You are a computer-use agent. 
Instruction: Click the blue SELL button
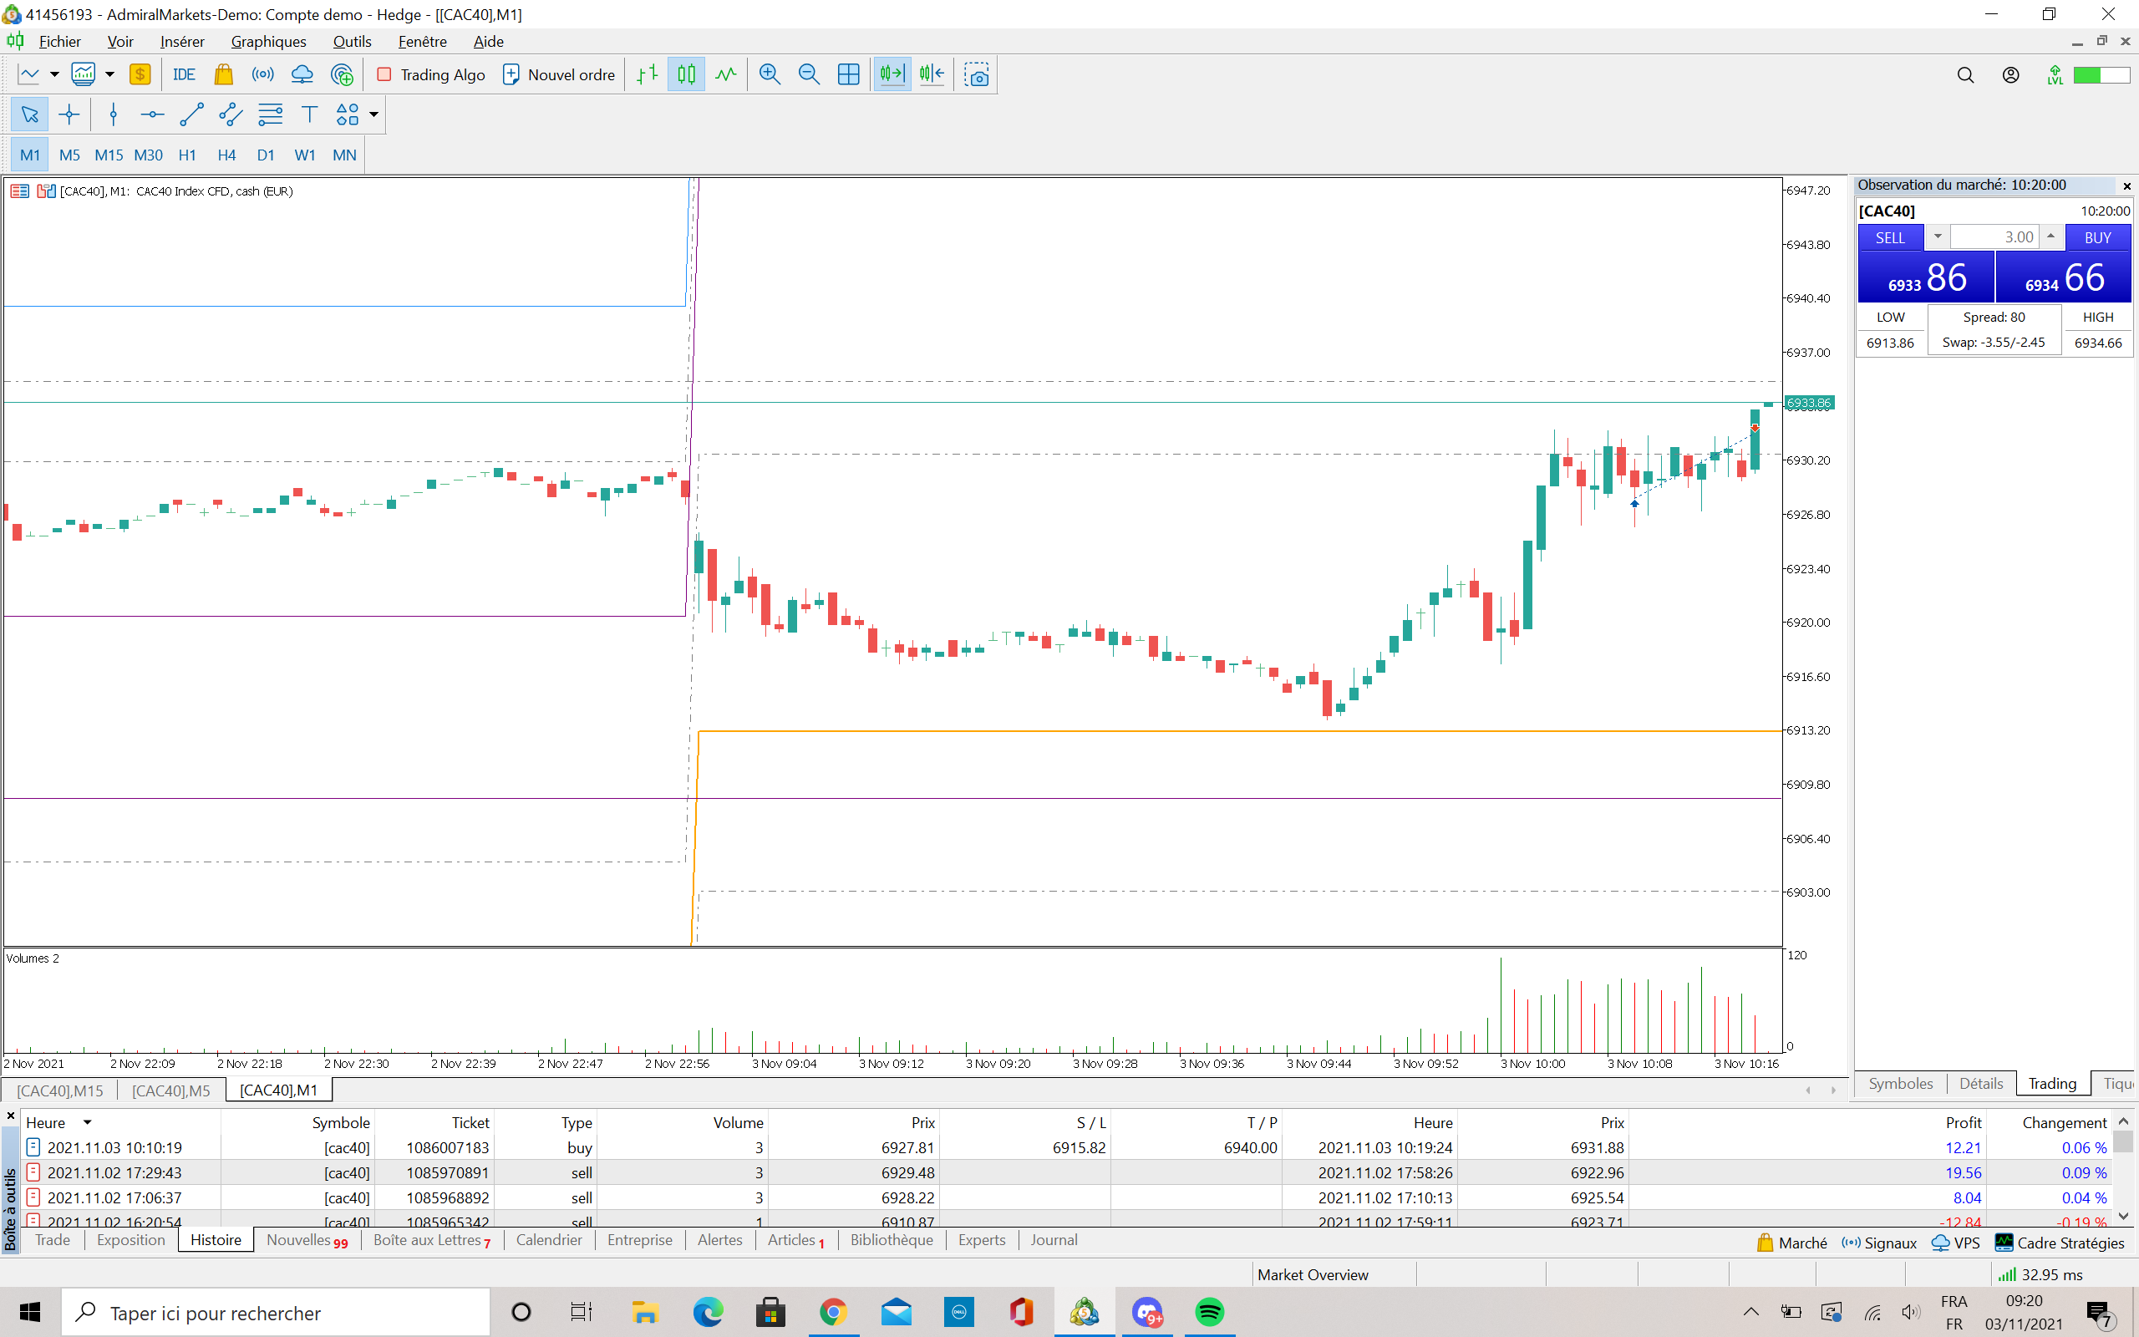tap(1890, 238)
